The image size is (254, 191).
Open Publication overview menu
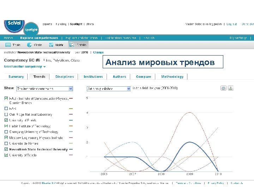click(x=121, y=38)
